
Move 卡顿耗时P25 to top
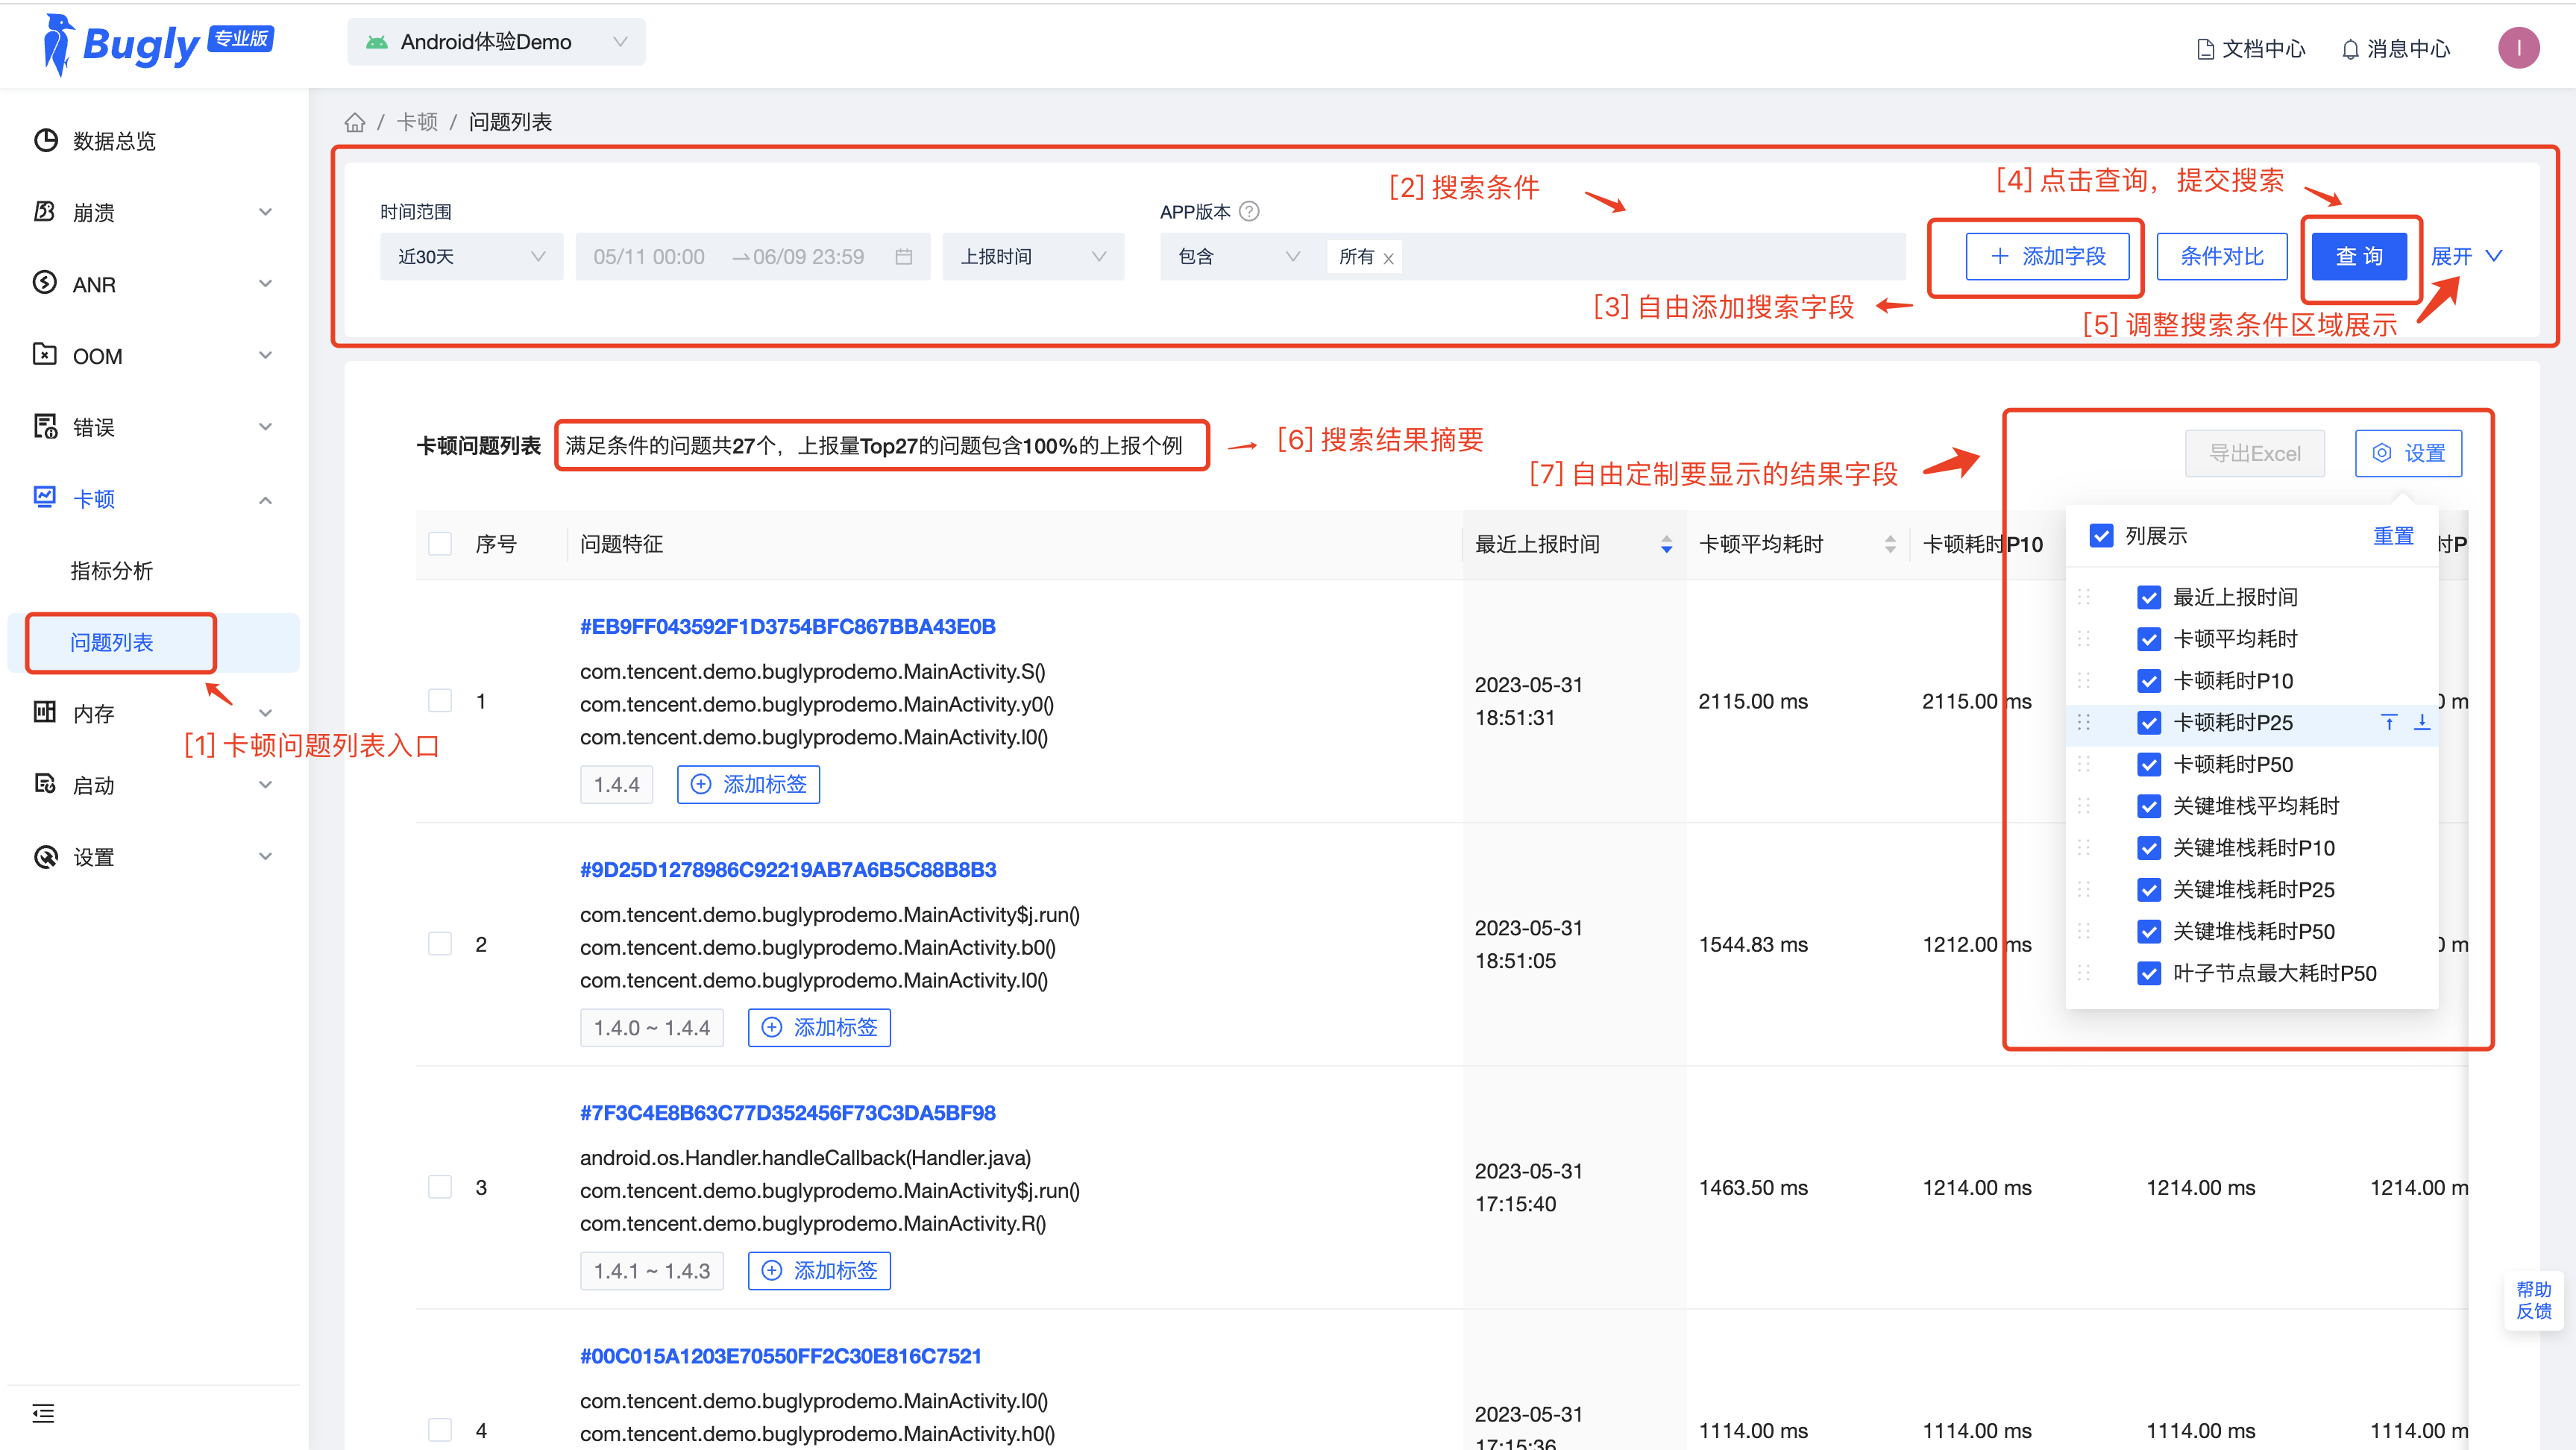(2389, 722)
